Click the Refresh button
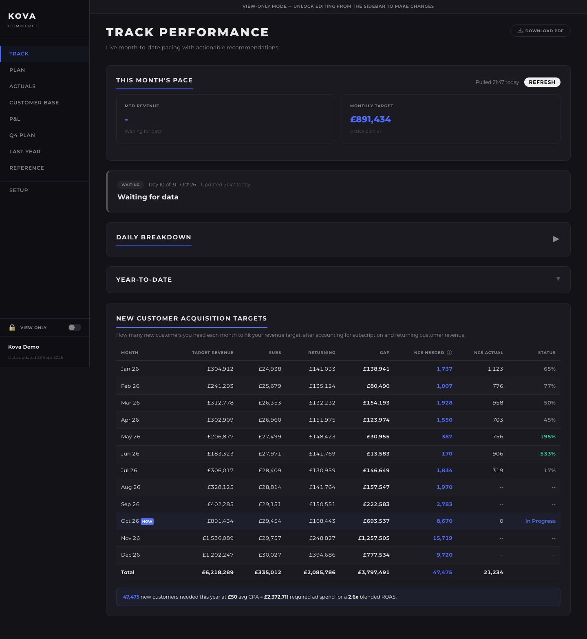 [x=542, y=82]
